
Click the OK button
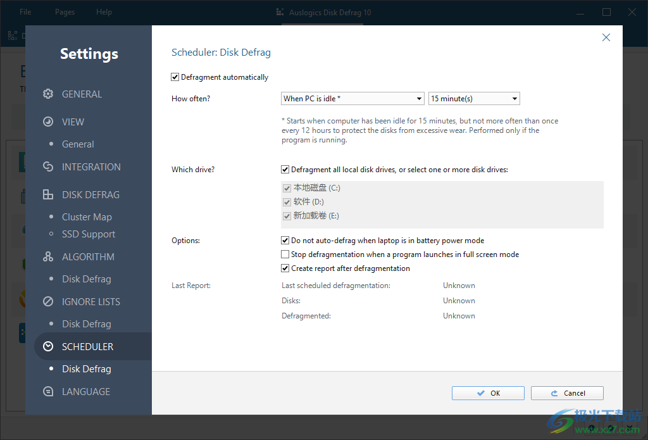488,393
